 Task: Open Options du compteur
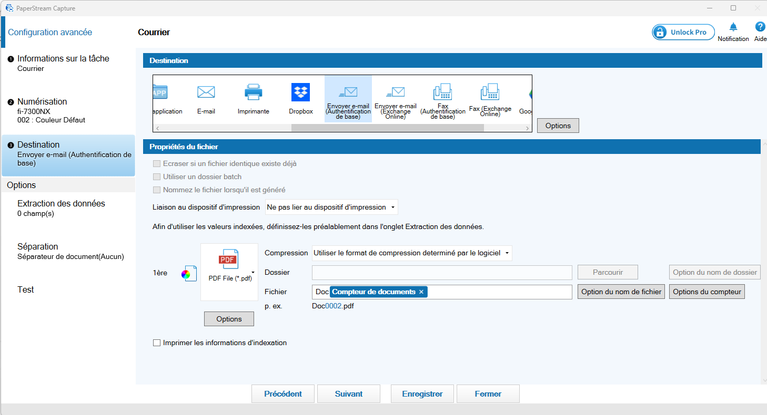[707, 292]
